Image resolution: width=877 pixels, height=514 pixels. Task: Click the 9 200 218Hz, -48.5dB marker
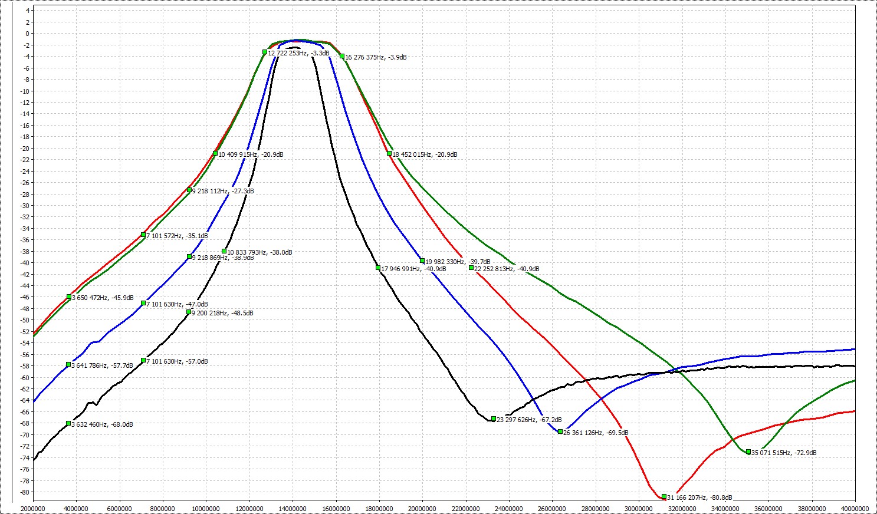point(189,312)
